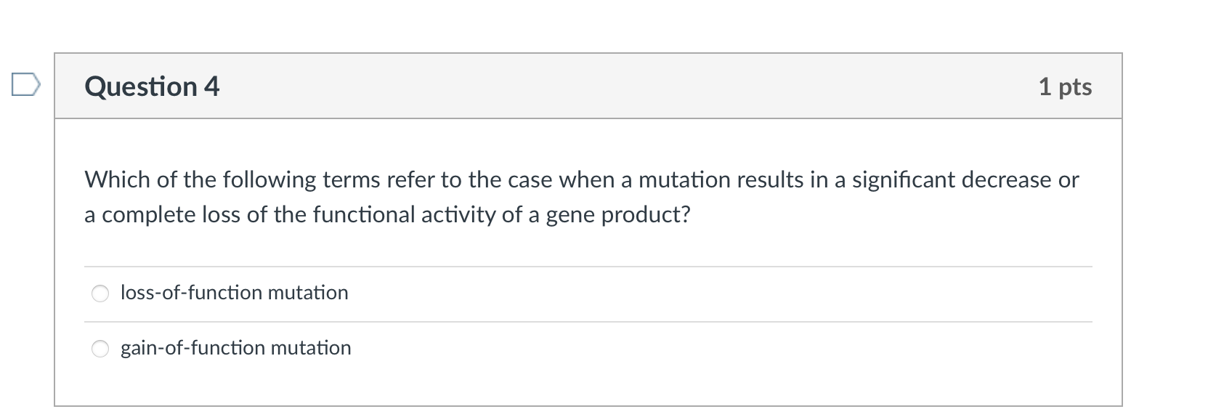Click the "loss-of-function mutation" answer label
This screenshot has width=1216, height=417.
(234, 293)
